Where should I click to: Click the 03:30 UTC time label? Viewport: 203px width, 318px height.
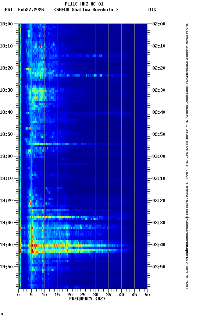coord(159,223)
